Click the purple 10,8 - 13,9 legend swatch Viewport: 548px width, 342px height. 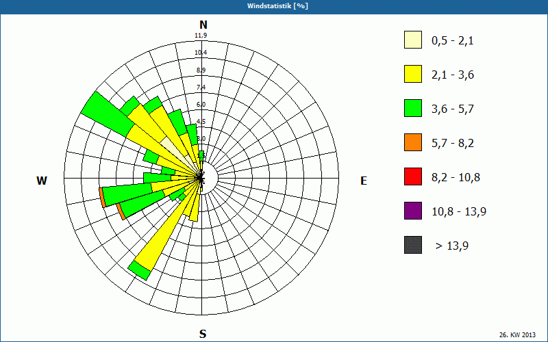tap(413, 211)
